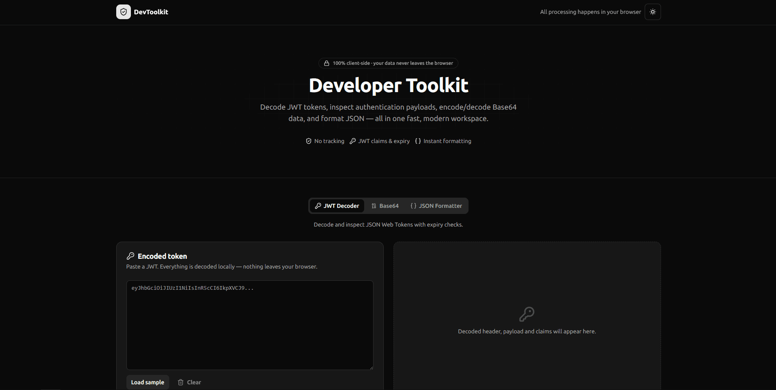Click the key icon next to Encoded token
776x390 pixels.
pyautogui.click(x=130, y=256)
